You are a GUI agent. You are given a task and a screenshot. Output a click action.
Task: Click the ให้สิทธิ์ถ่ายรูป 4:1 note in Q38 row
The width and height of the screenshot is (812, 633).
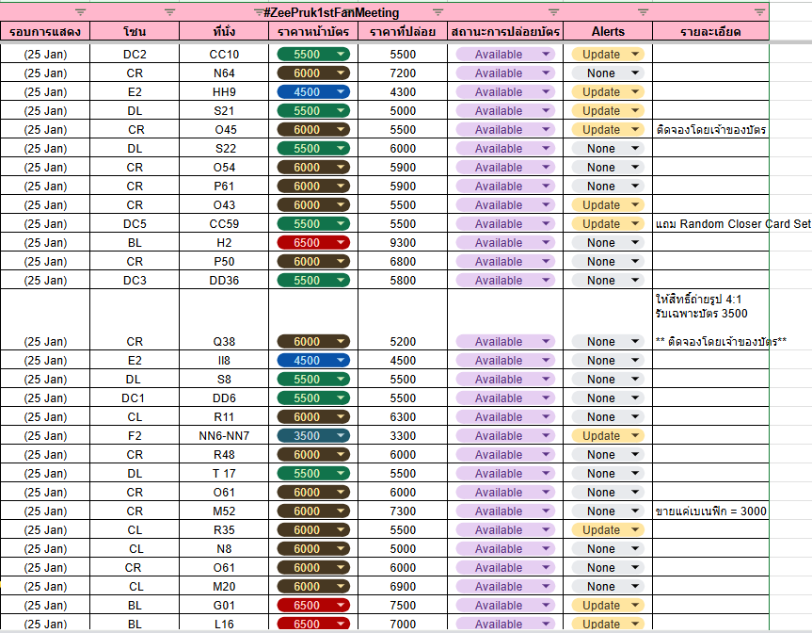point(698,300)
